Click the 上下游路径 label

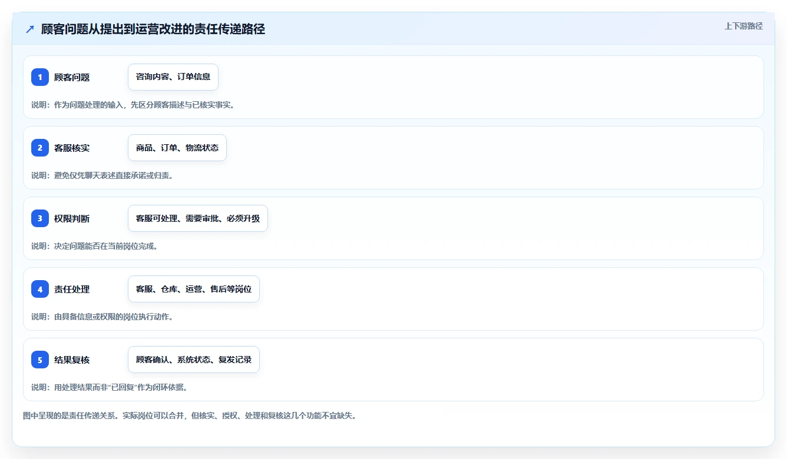(743, 26)
